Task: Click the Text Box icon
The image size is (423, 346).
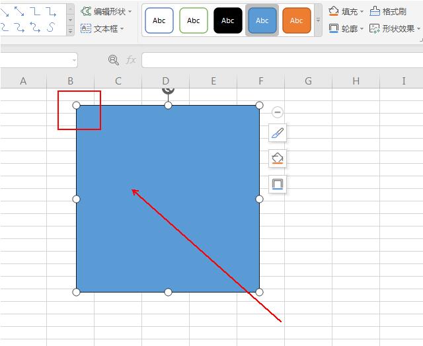Action: [86, 28]
